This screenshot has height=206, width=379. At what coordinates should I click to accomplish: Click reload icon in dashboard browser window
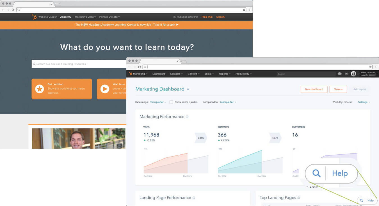[139, 67]
